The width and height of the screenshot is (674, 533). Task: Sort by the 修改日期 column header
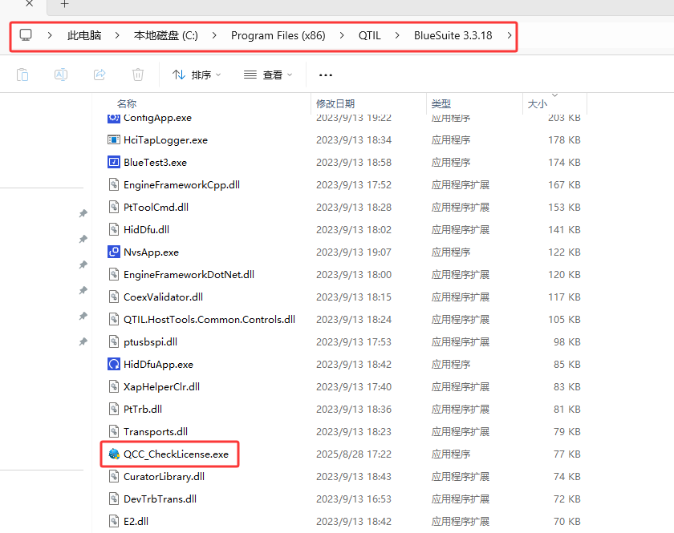(335, 103)
